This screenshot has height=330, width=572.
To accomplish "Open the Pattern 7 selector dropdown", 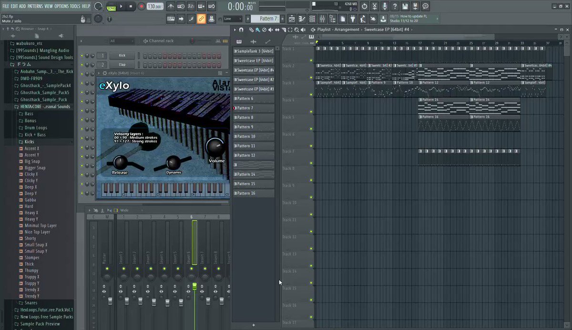I will (x=266, y=19).
